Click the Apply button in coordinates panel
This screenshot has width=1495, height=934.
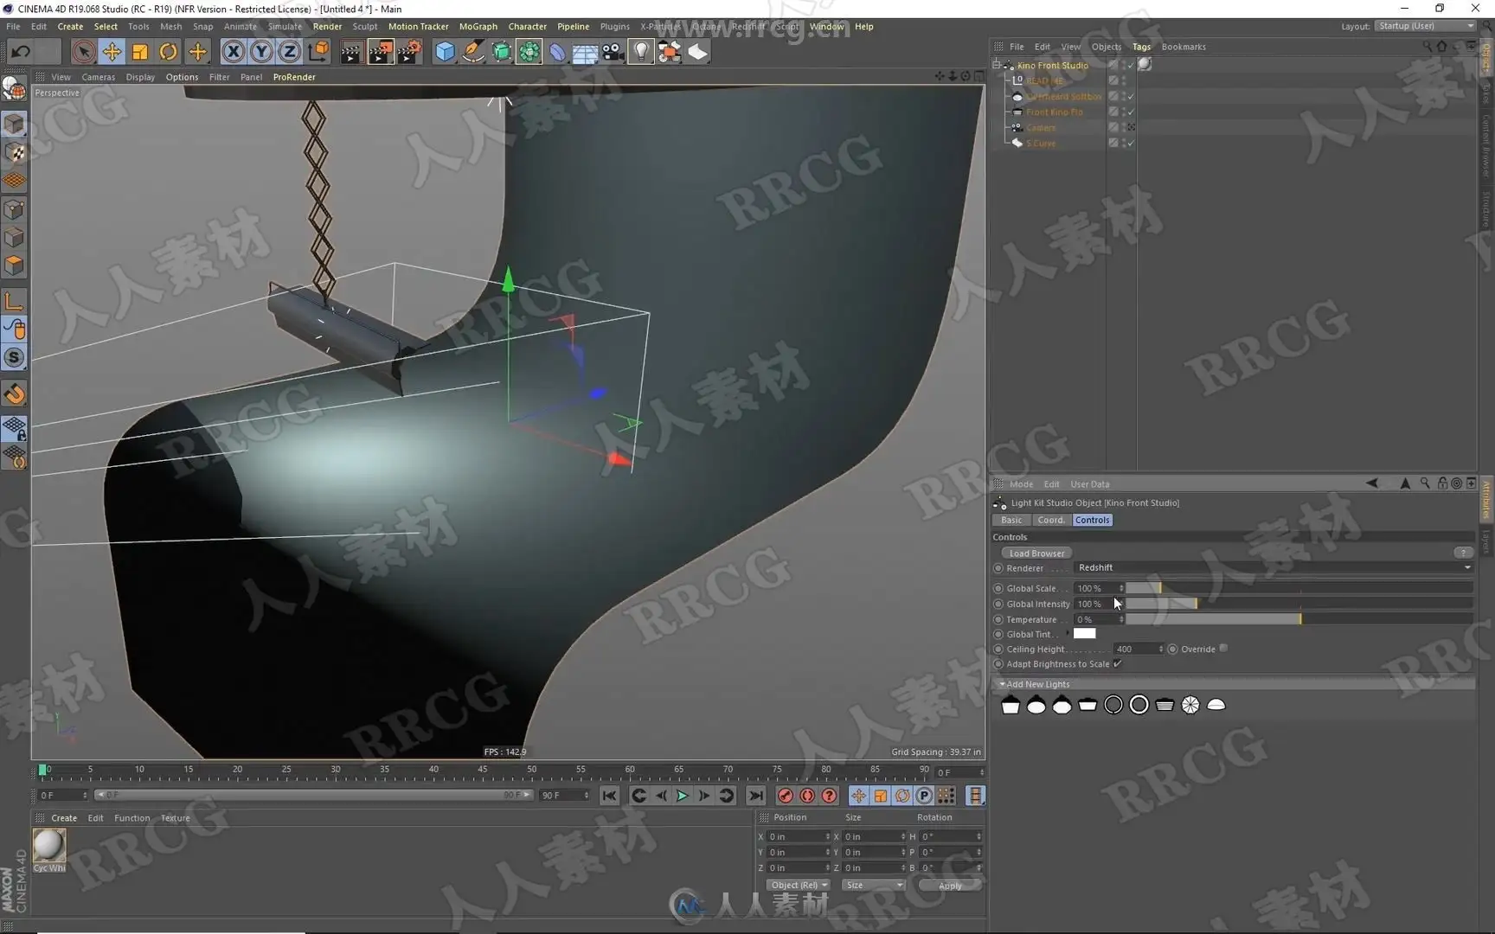tap(949, 885)
